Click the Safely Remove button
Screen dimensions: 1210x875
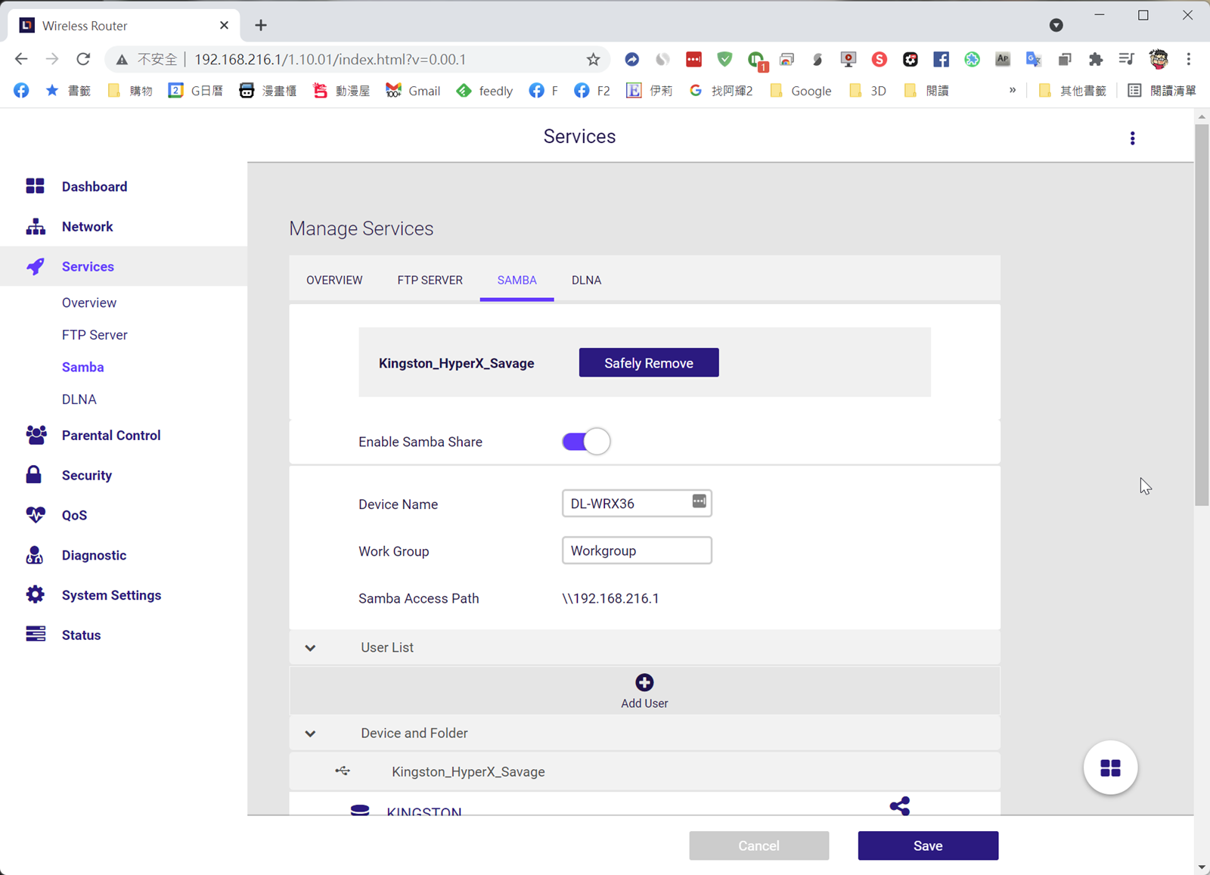pos(648,363)
